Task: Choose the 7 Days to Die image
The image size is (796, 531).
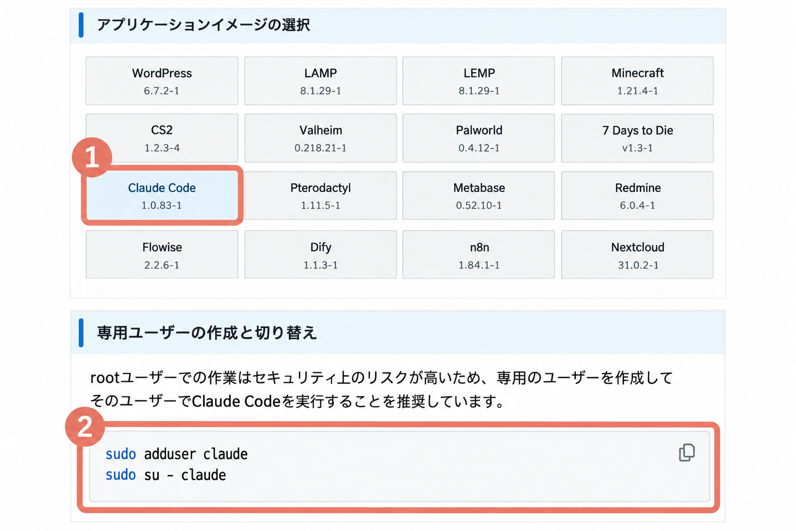Action: pyautogui.click(x=637, y=138)
